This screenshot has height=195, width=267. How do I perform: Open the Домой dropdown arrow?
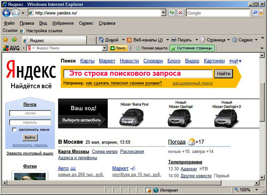tap(123, 40)
